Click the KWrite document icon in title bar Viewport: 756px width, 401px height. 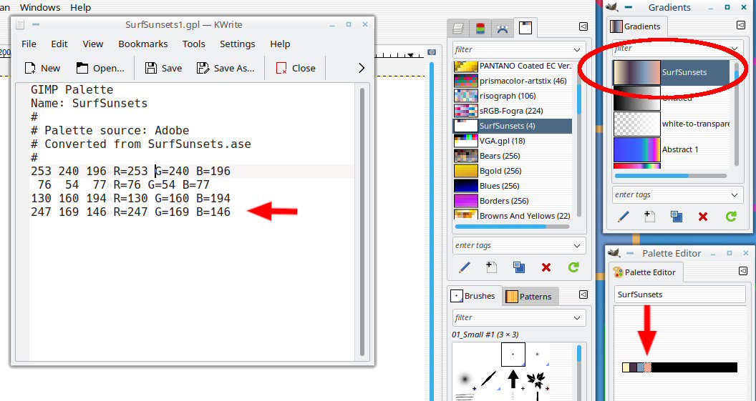[20, 24]
